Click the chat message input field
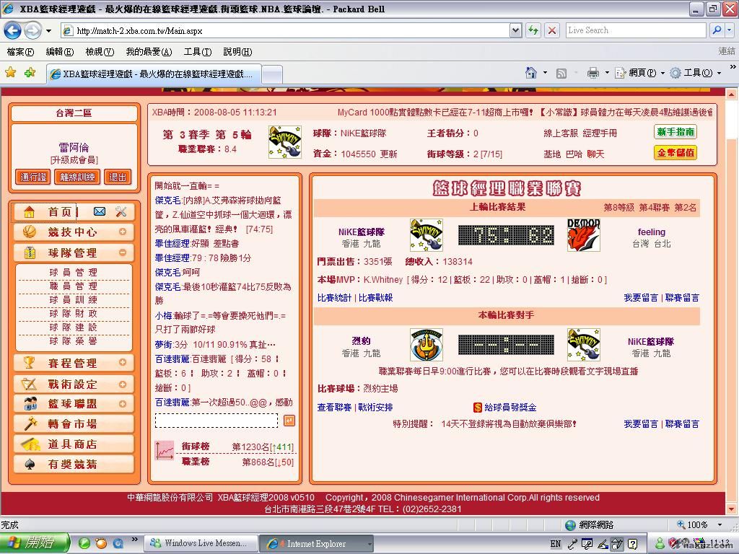This screenshot has width=739, height=554. point(217,421)
